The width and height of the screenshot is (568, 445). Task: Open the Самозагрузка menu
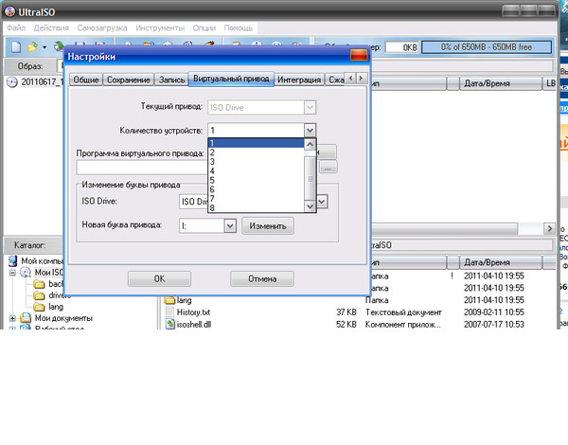pyautogui.click(x=102, y=27)
